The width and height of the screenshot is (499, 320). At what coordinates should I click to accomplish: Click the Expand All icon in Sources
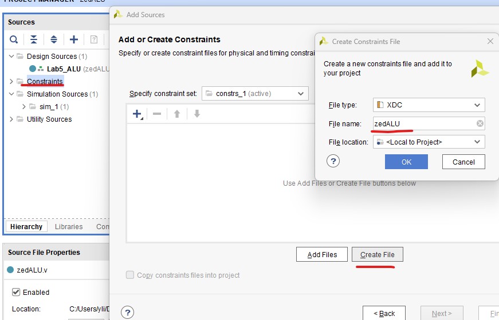click(x=54, y=39)
